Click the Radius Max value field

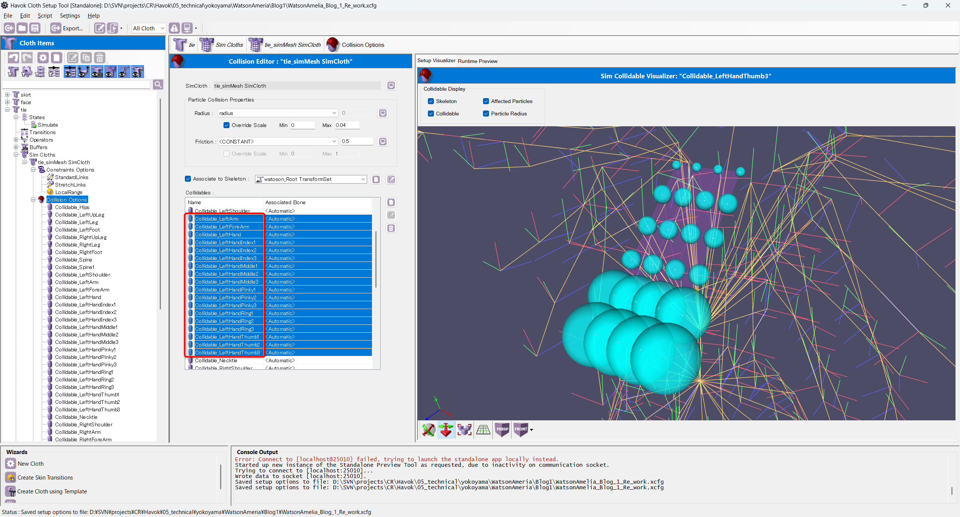pyautogui.click(x=347, y=125)
